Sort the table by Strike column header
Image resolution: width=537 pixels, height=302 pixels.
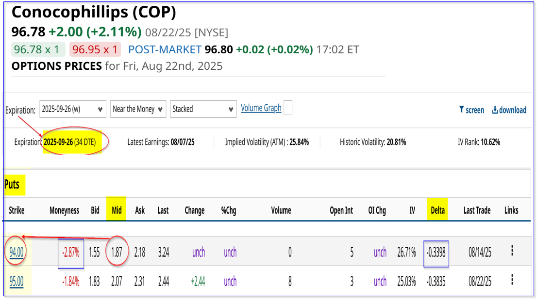pyautogui.click(x=17, y=210)
